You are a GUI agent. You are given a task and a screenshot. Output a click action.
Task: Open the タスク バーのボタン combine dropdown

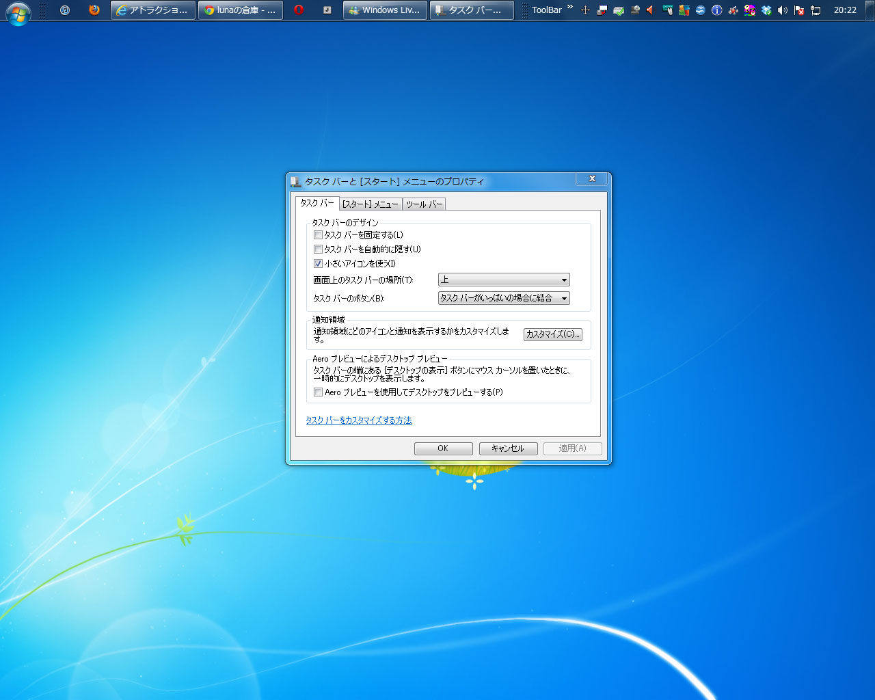coord(504,298)
